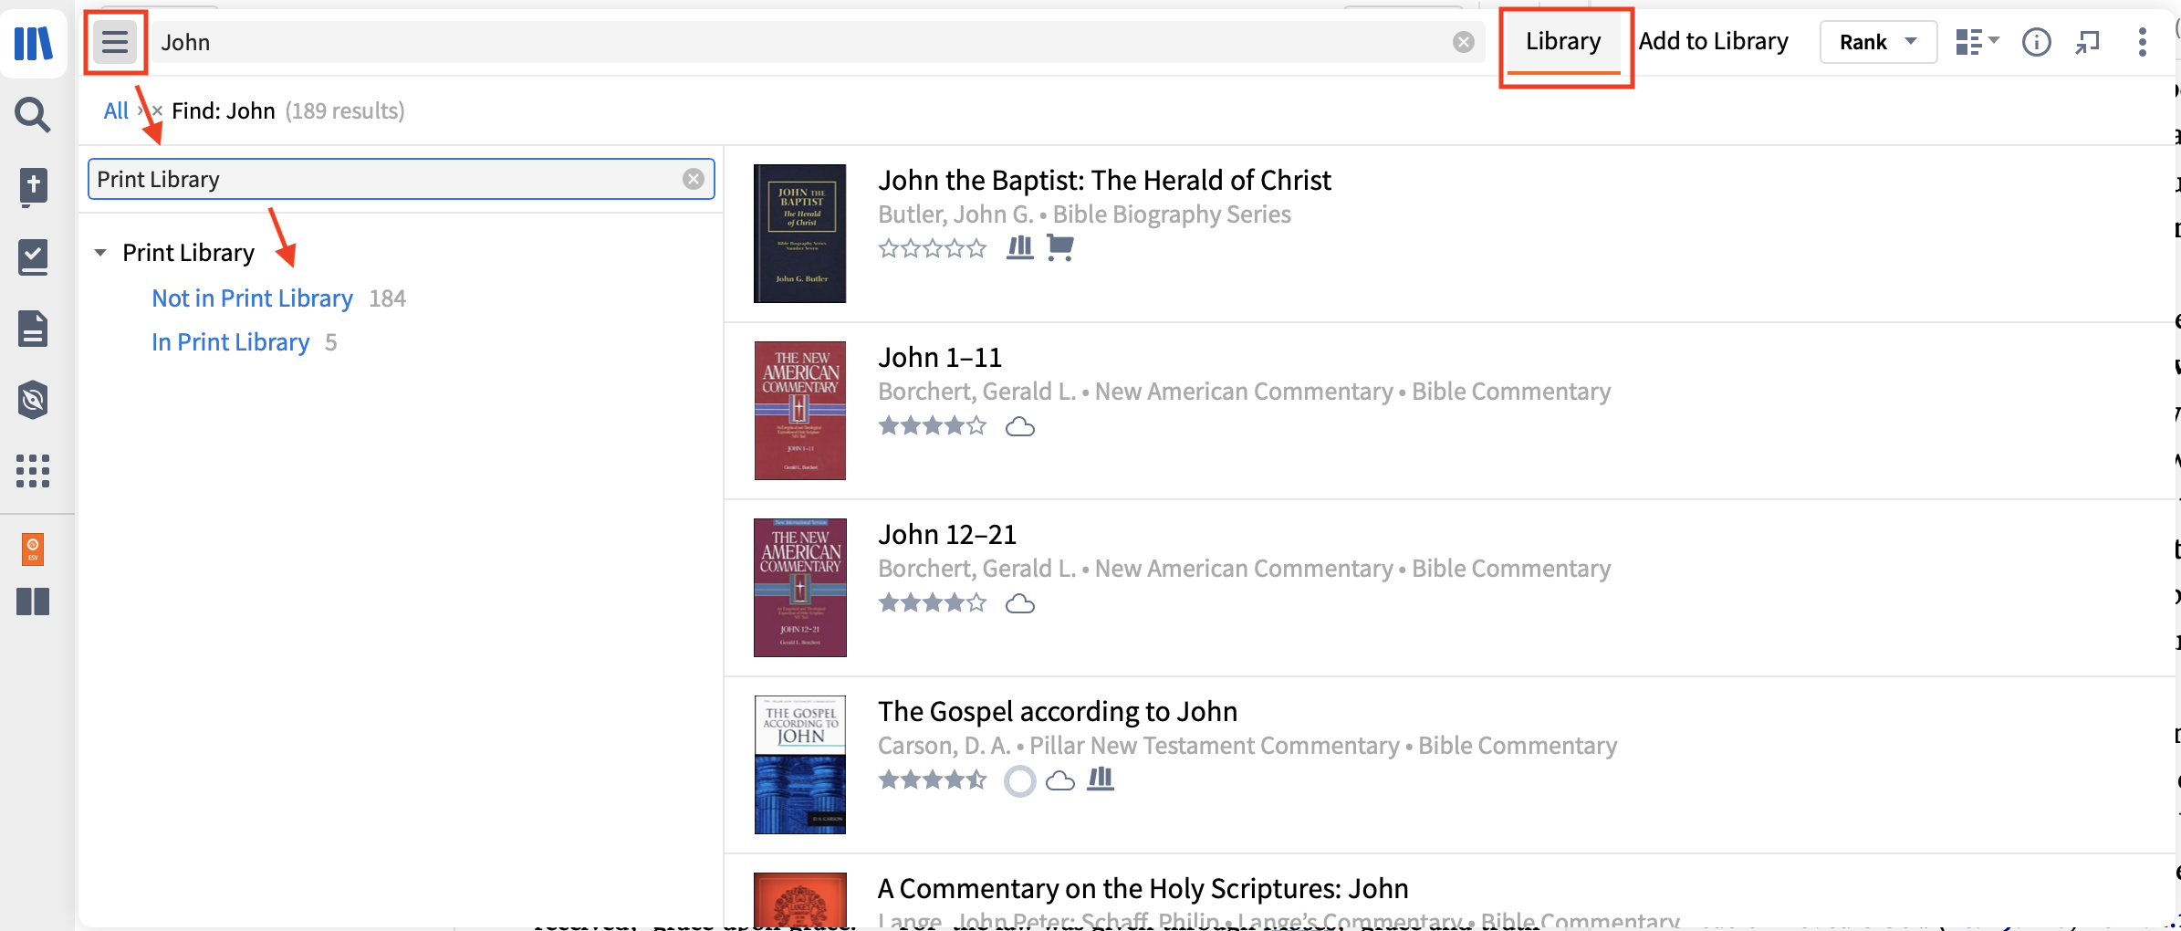Click the open-in-floating-window icon
Viewport: 2181px width, 931px height.
[2088, 42]
